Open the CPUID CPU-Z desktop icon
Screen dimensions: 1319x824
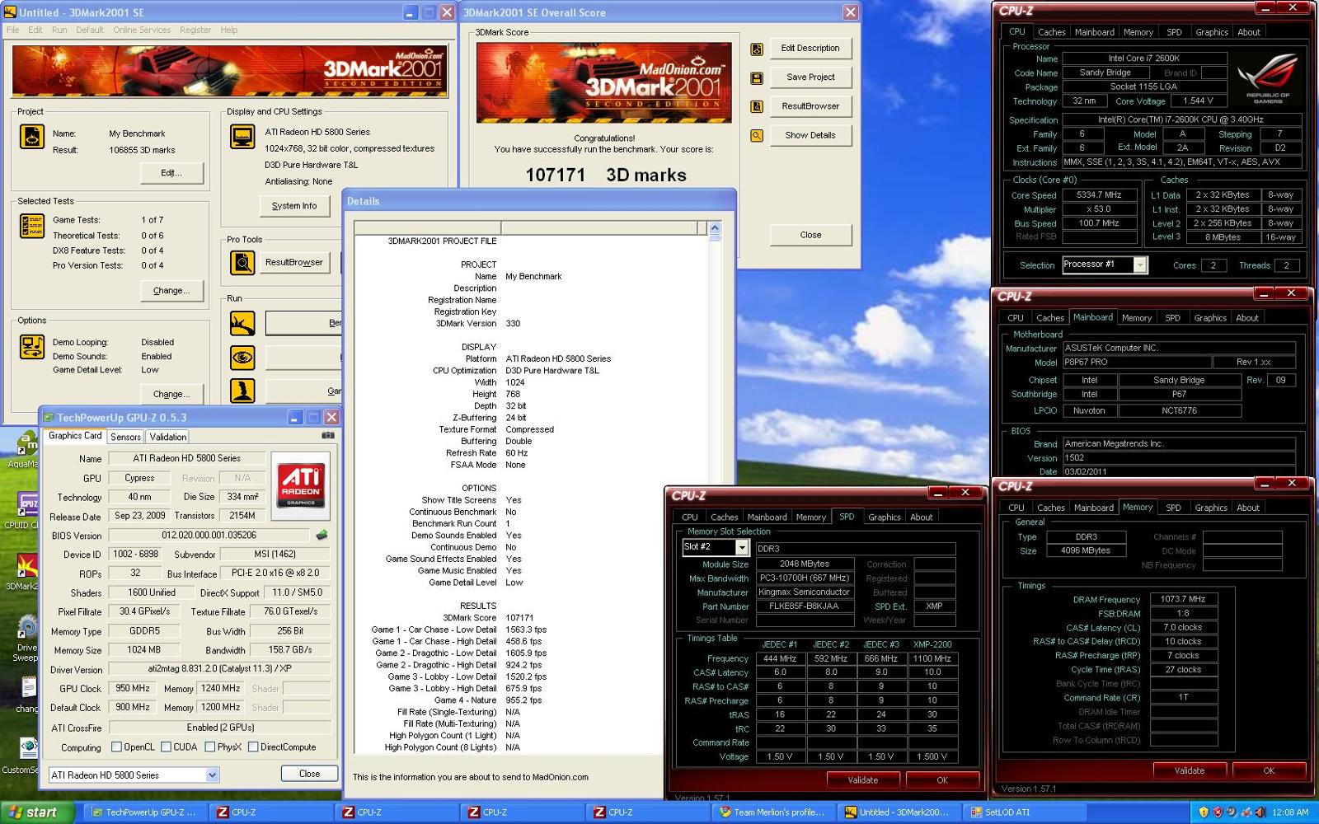[27, 504]
